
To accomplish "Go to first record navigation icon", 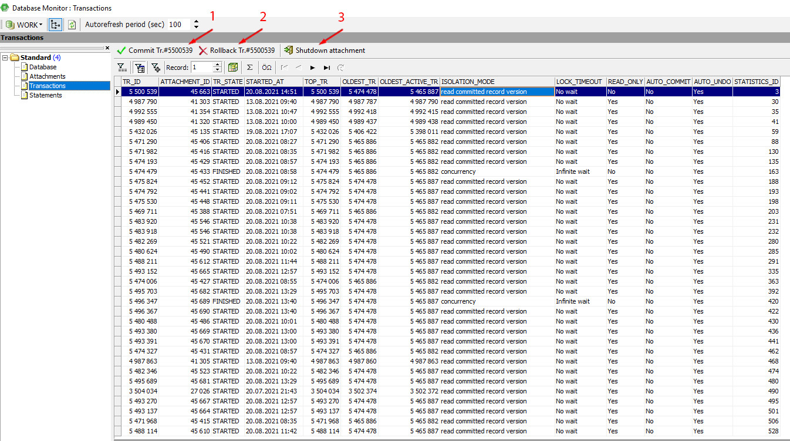I will 284,68.
